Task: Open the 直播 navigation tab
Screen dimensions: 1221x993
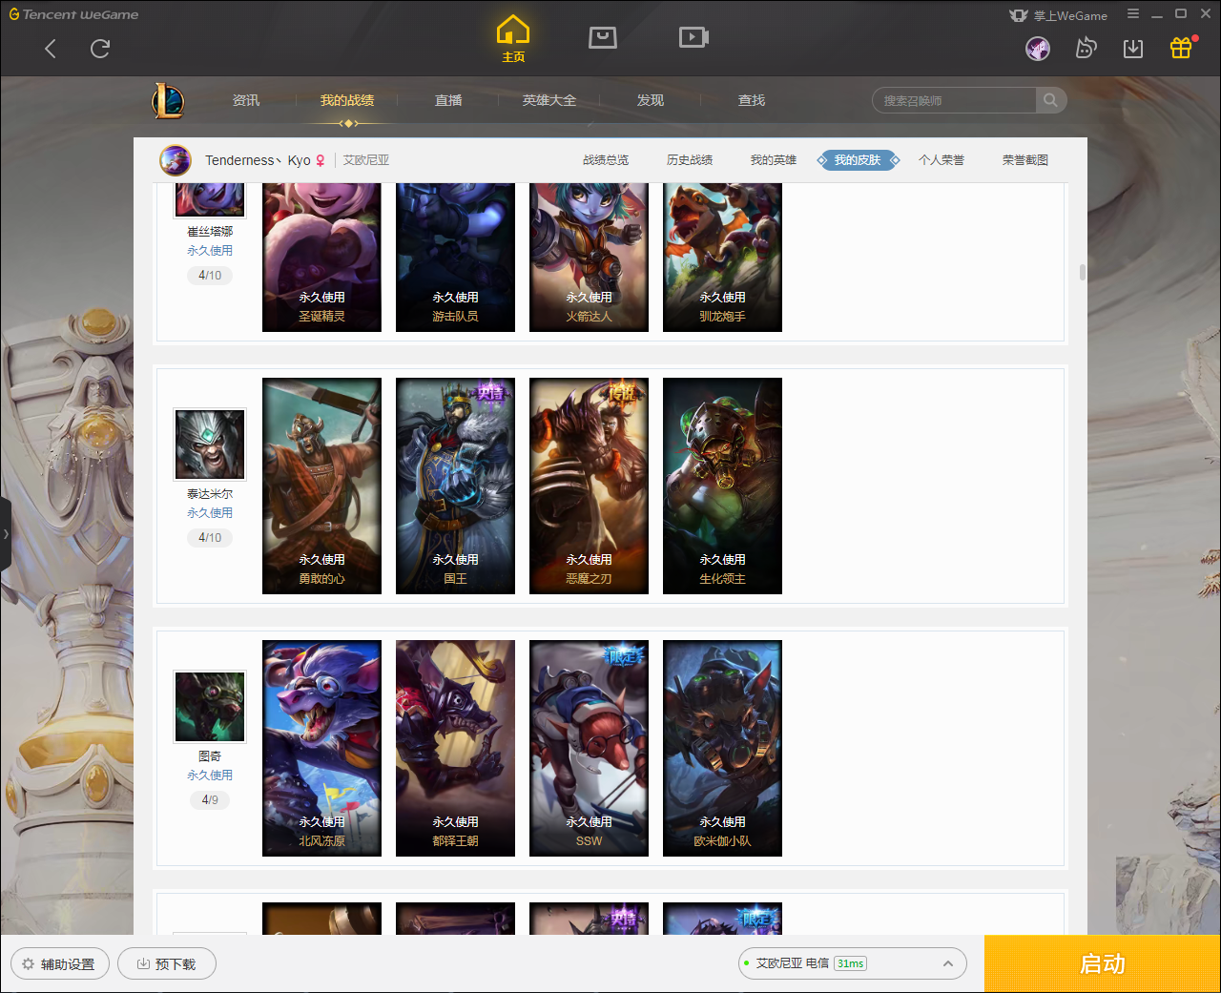Action: coord(448,100)
